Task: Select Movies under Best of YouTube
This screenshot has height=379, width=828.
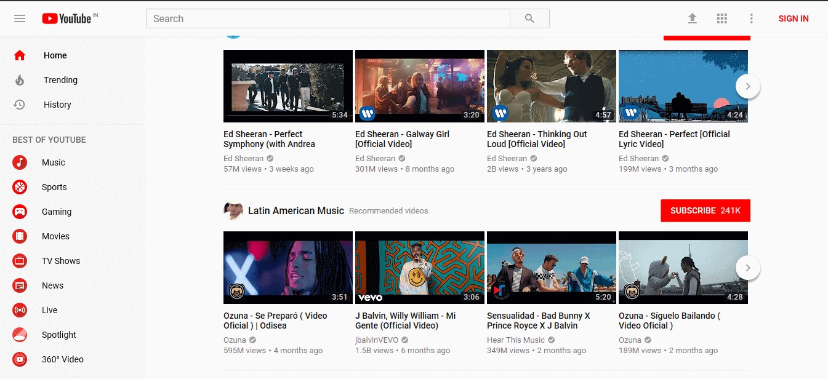Action: [x=73, y=236]
